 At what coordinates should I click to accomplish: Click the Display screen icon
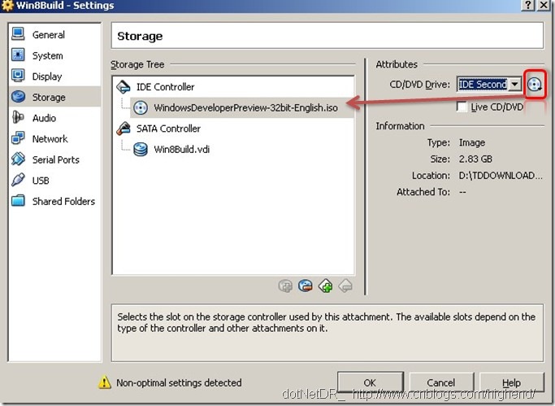(x=18, y=76)
